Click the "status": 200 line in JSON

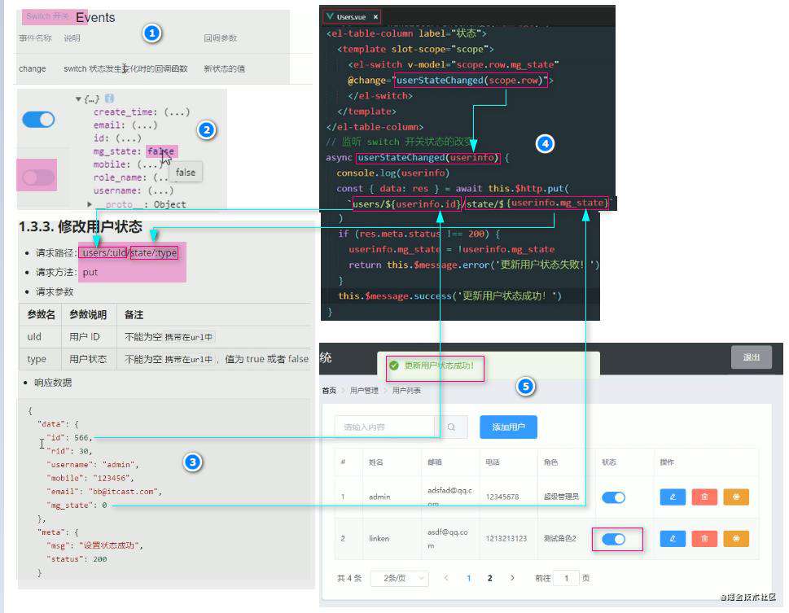[x=77, y=558]
